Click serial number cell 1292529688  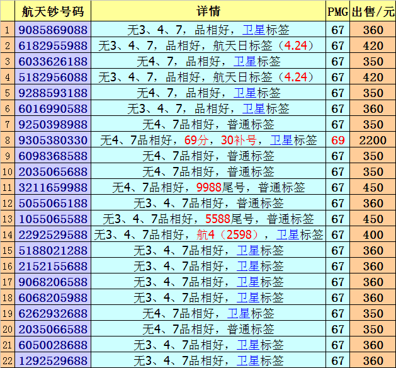(53, 360)
